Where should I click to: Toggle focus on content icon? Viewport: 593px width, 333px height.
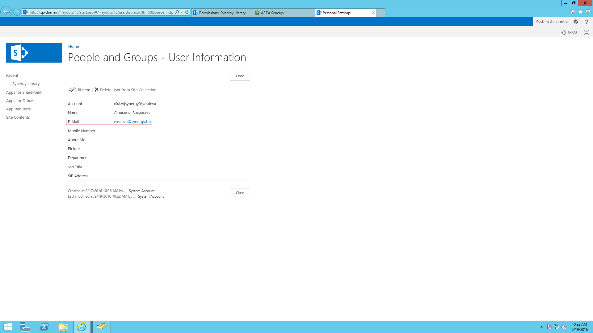(587, 32)
